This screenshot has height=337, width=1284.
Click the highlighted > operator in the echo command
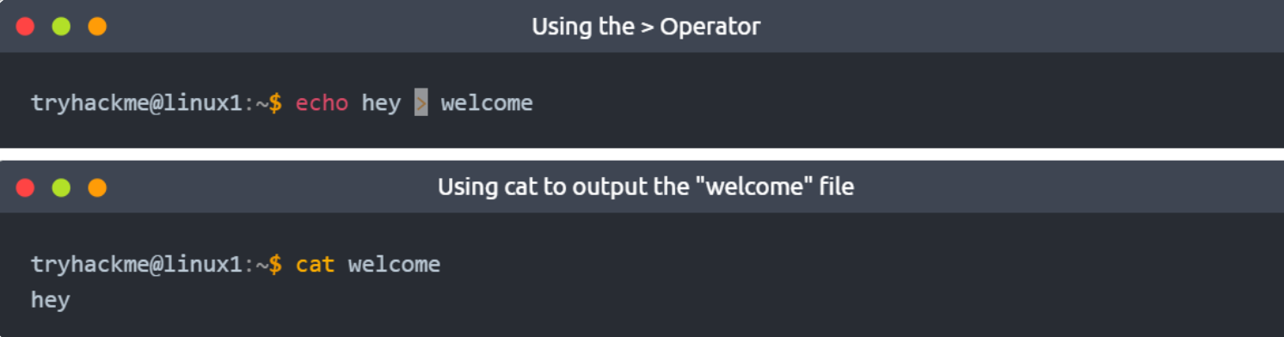pyautogui.click(x=421, y=103)
